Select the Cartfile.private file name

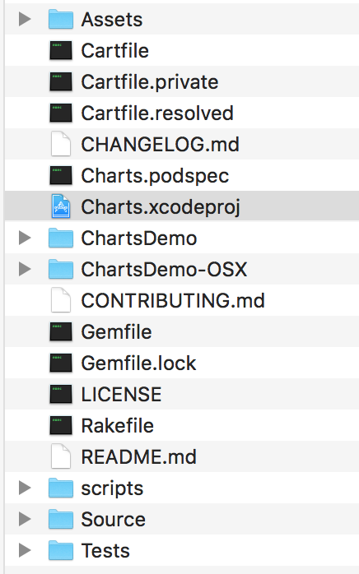click(x=150, y=82)
